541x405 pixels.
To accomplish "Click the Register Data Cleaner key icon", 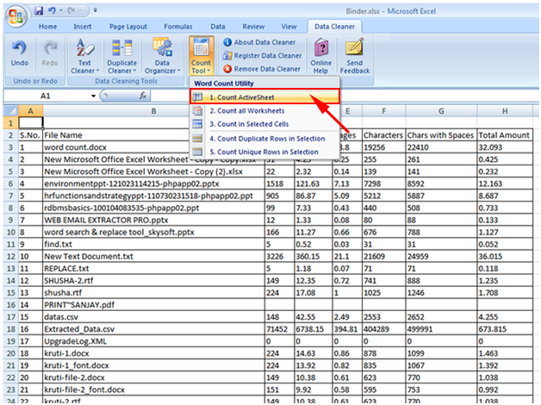I will click(227, 55).
